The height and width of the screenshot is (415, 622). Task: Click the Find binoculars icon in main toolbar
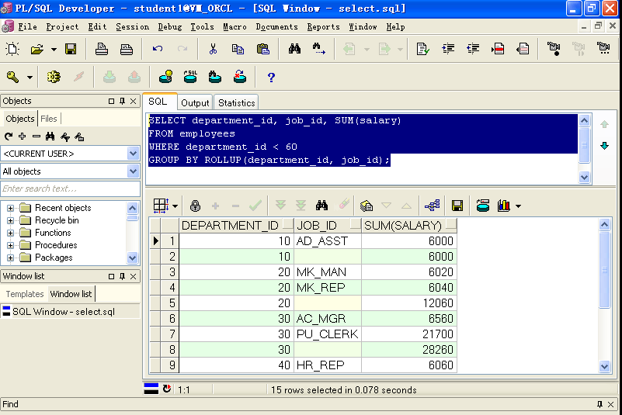pyautogui.click(x=294, y=49)
